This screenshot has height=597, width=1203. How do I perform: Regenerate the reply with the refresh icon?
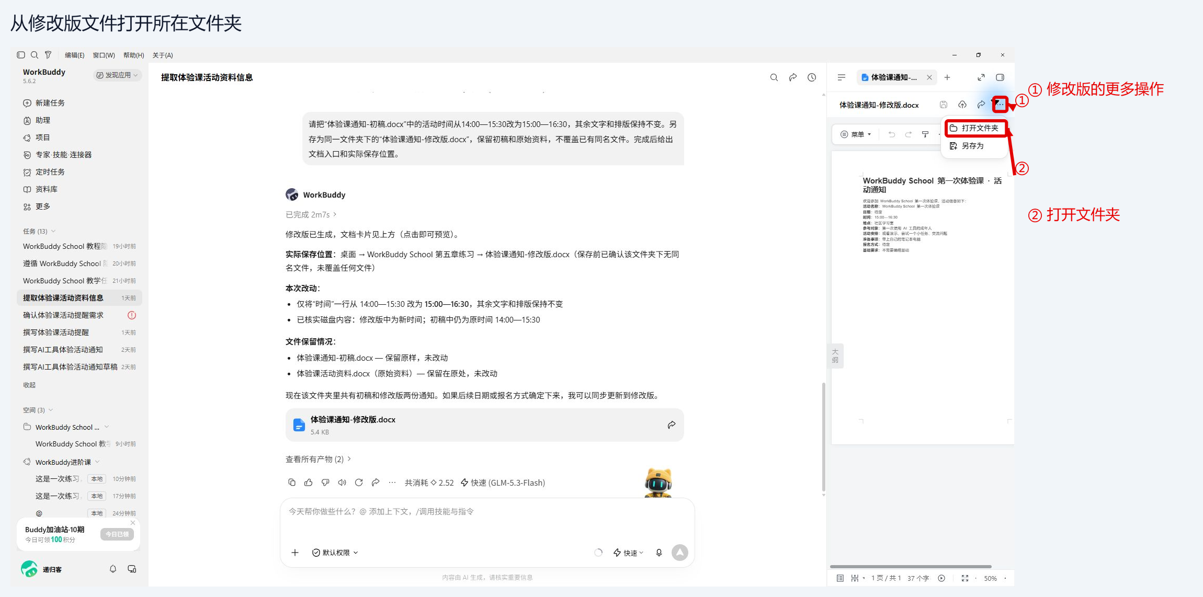(359, 483)
